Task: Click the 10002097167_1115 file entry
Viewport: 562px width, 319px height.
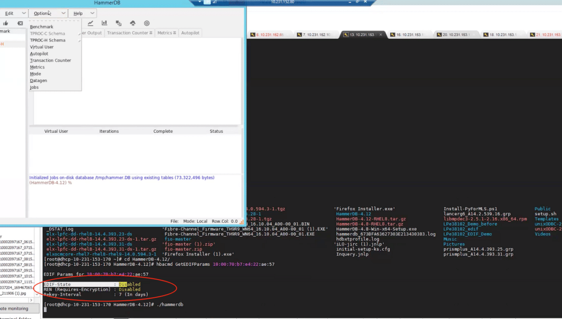Action: (16, 282)
